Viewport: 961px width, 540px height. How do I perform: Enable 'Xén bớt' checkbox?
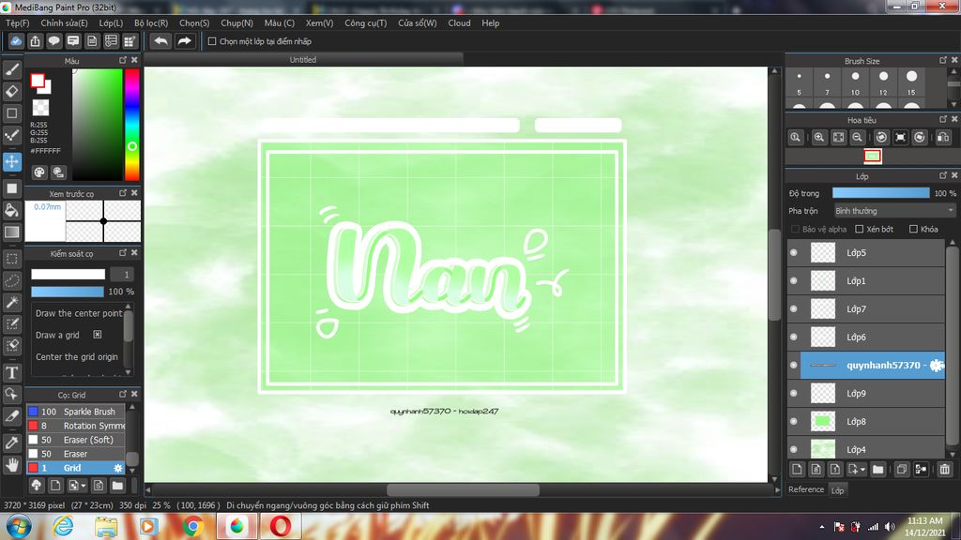click(x=860, y=229)
